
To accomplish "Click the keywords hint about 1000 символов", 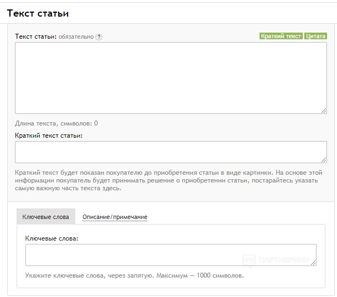I will [134, 275].
